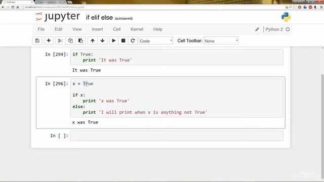Click the "print 'x was True'" line
Image resolution: width=324 pixels, height=182 pixels.
(x=106, y=101)
